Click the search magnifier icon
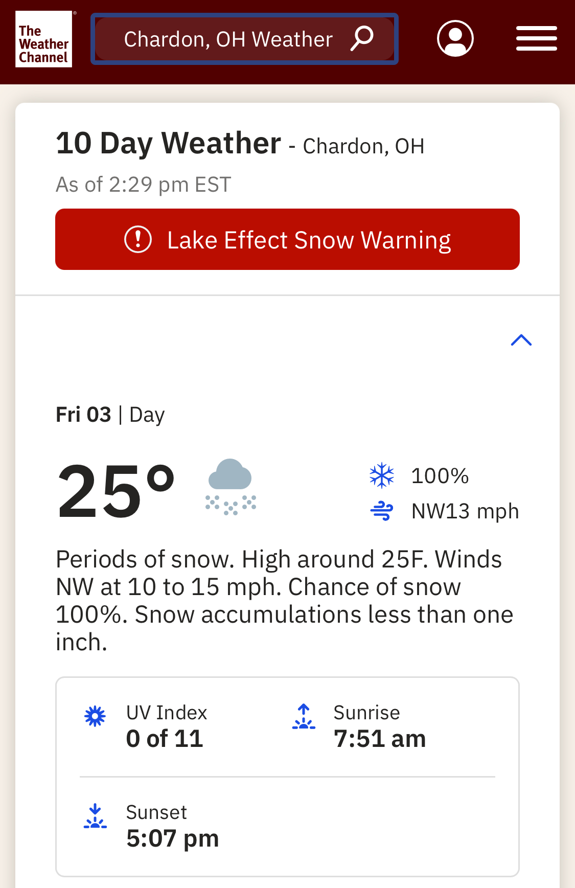This screenshot has height=888, width=575. (362, 39)
